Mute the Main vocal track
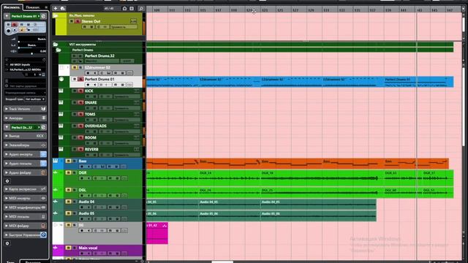468x263 pixels. point(68,248)
